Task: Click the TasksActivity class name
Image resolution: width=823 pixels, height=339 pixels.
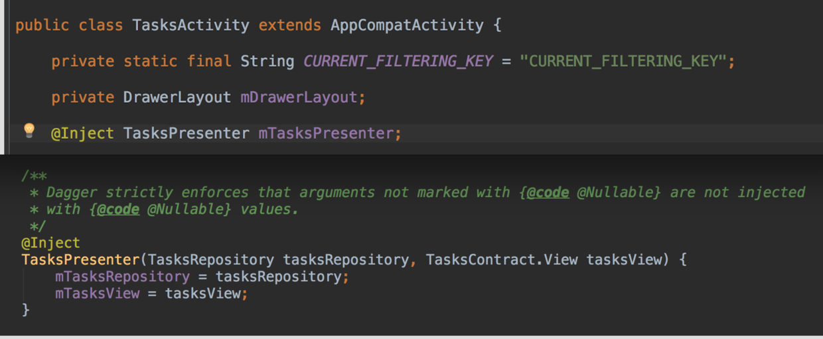Action: coord(190,25)
